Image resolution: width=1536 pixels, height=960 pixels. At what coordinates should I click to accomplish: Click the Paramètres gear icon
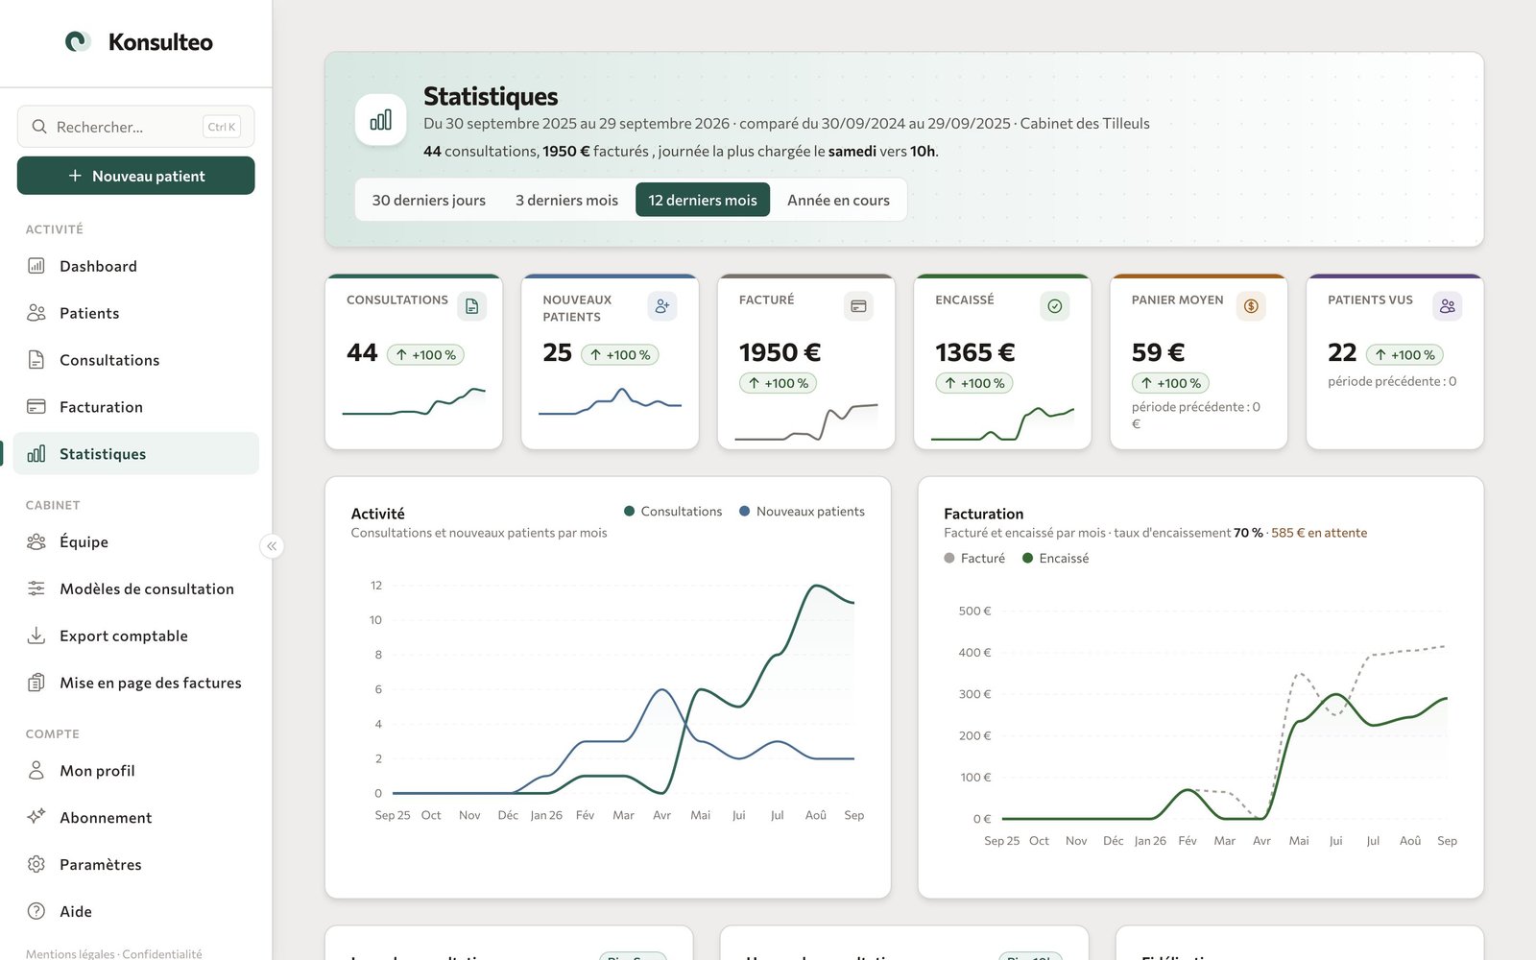[36, 864]
